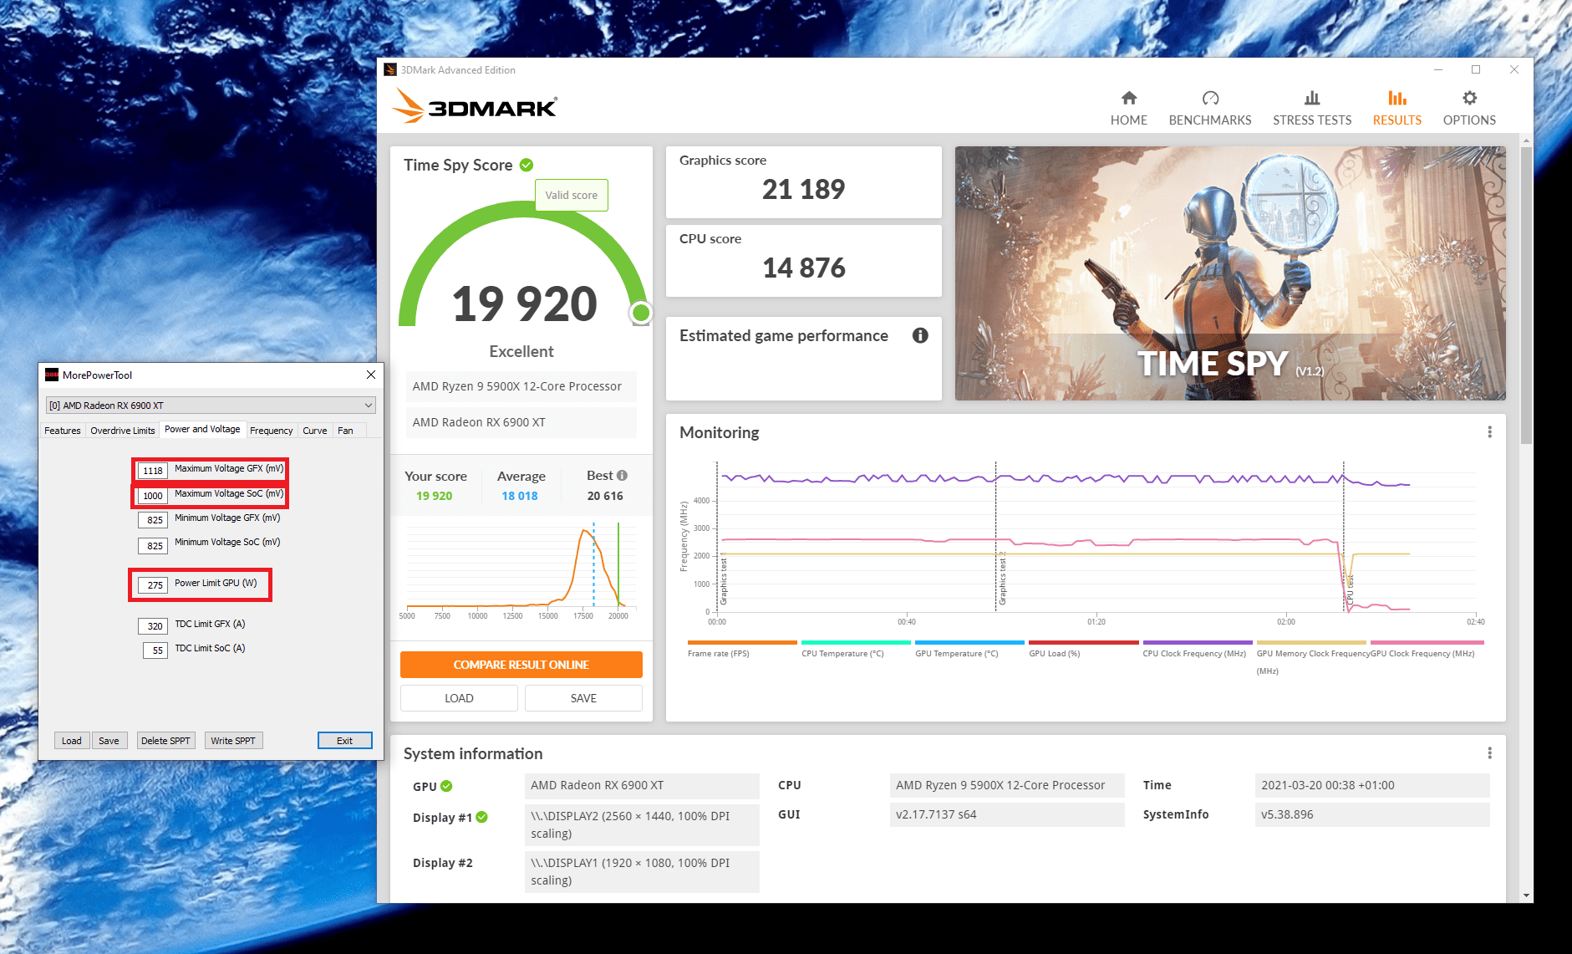Click the scrollbar down arrow in 3DMark

[x=1526, y=895]
